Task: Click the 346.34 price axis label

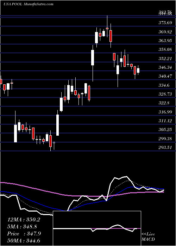Action: click(165, 67)
